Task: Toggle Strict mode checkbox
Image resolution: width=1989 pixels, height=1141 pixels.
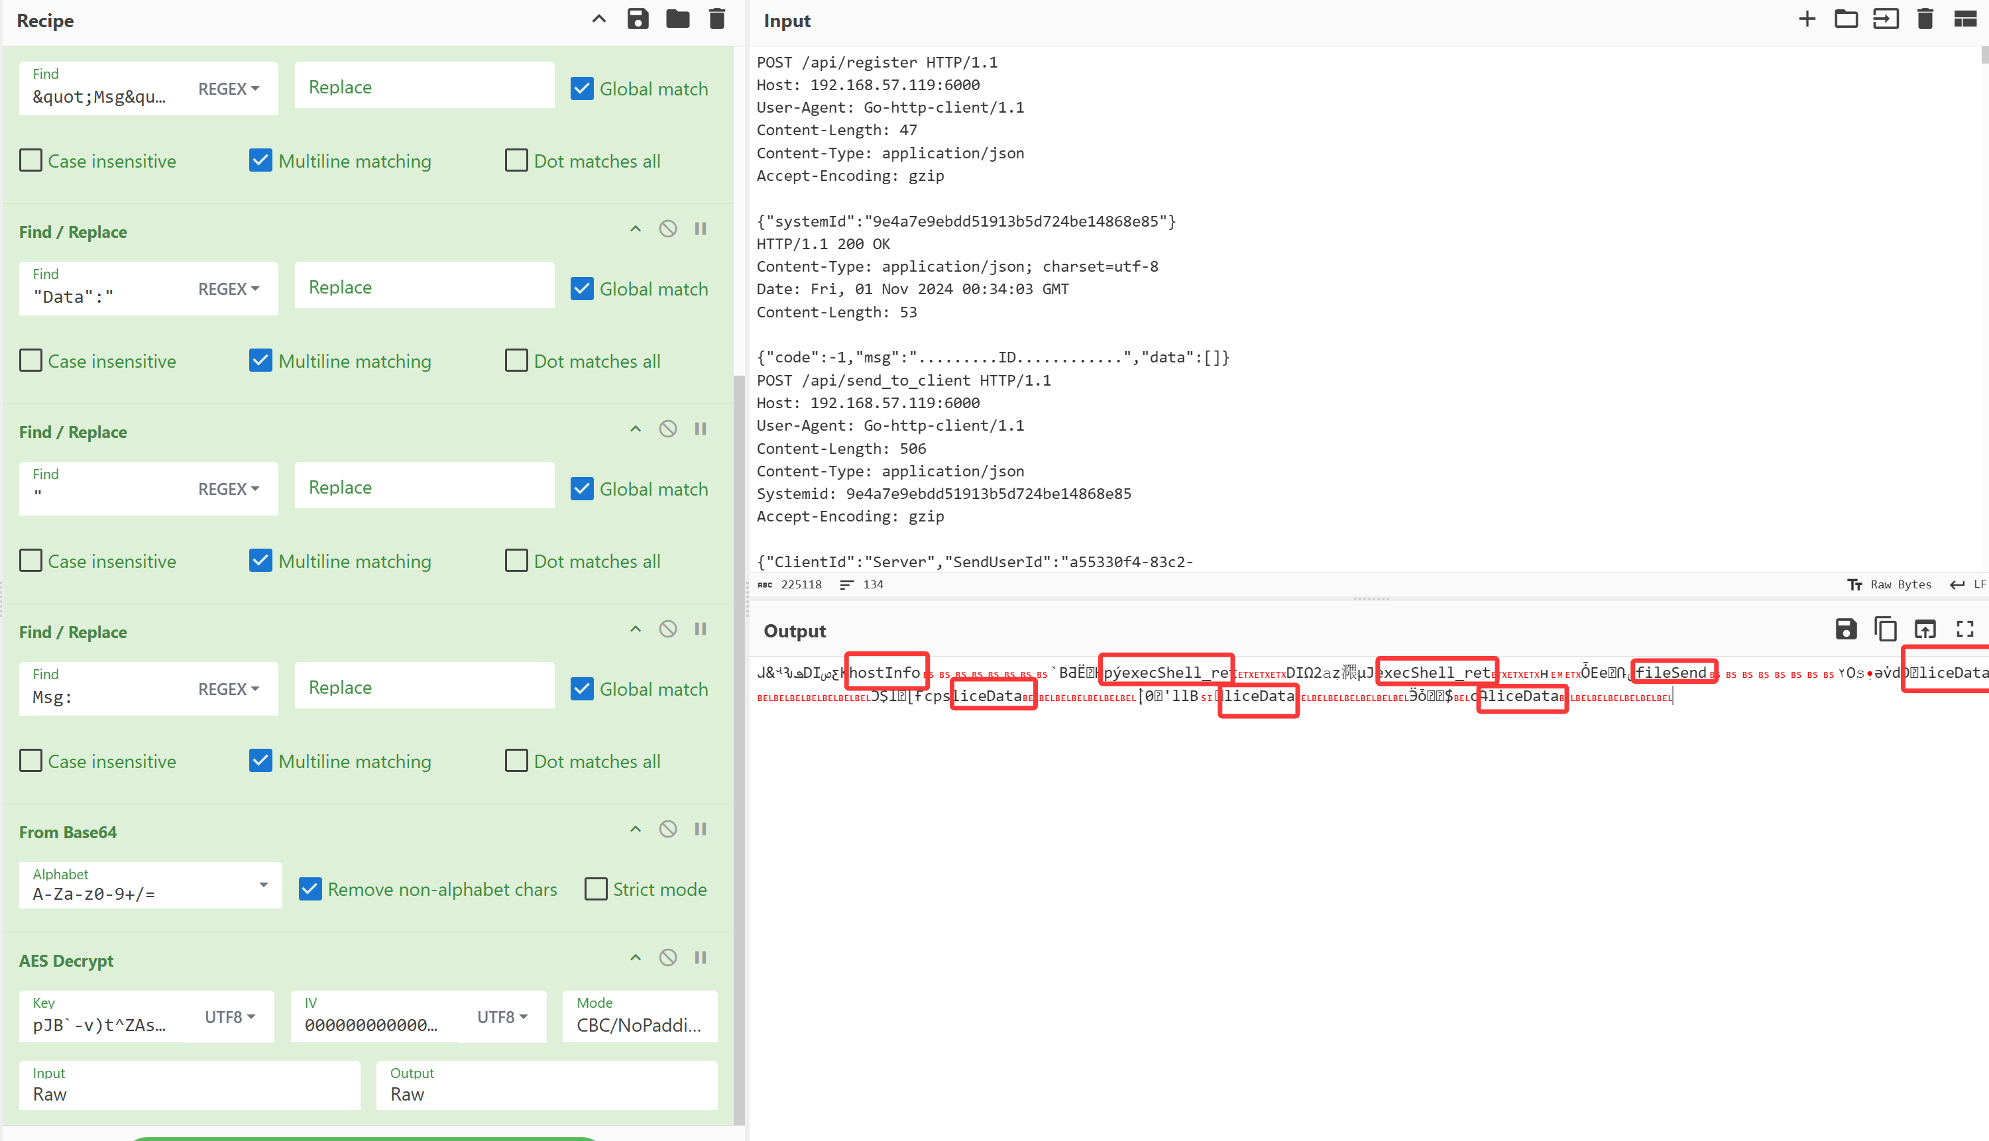Action: click(596, 889)
